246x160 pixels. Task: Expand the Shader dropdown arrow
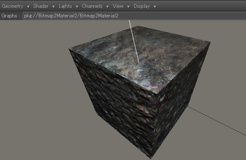click(54, 7)
